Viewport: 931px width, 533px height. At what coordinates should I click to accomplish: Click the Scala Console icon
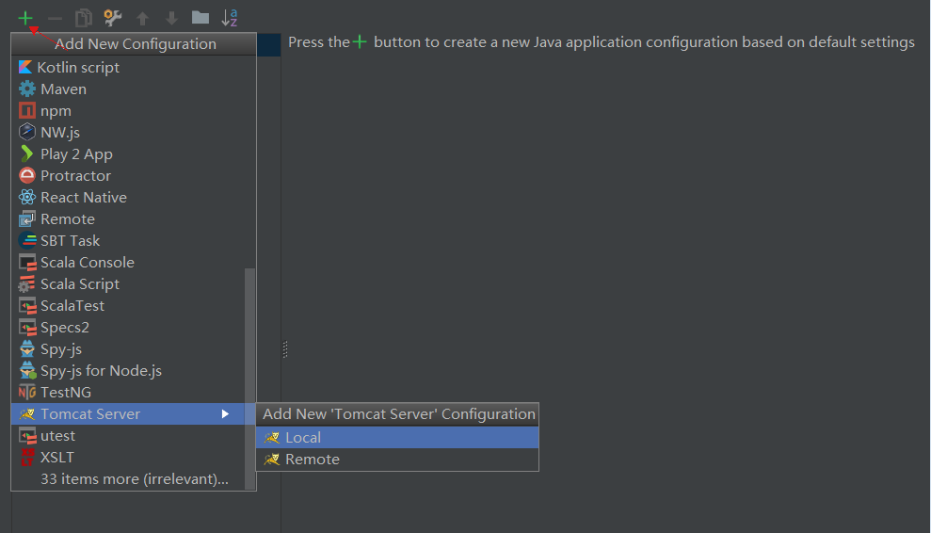click(26, 262)
